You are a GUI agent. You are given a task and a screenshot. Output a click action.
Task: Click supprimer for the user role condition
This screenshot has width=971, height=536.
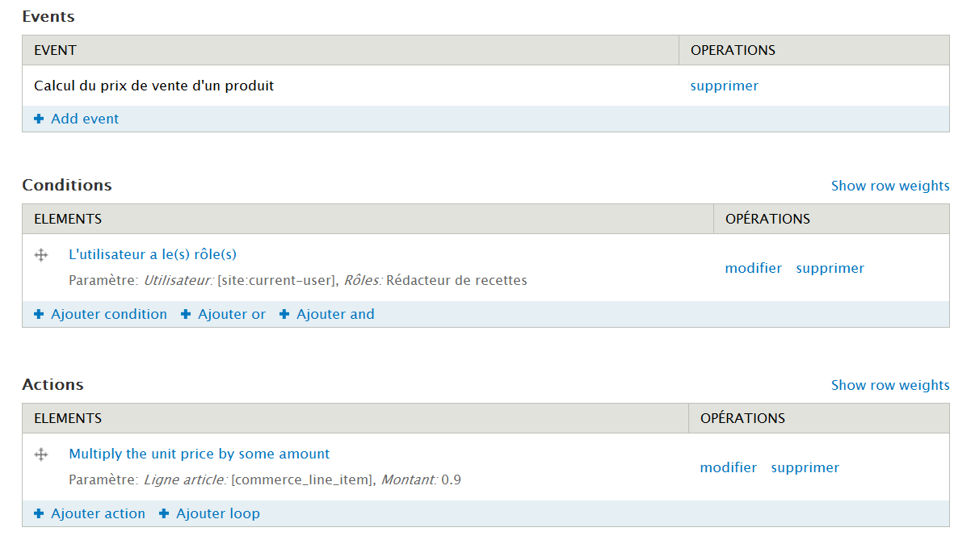point(830,268)
